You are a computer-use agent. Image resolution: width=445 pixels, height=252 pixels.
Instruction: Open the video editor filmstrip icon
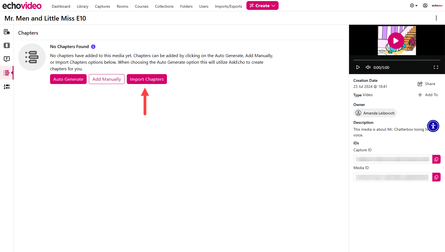pos(7,46)
